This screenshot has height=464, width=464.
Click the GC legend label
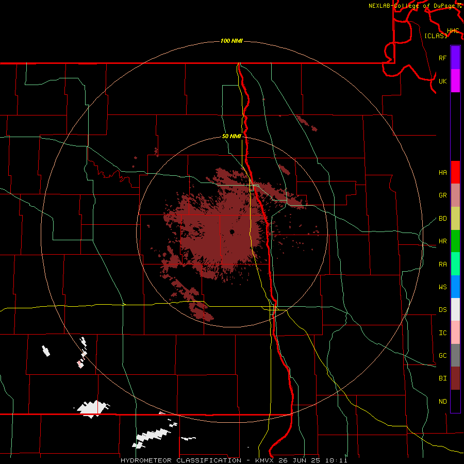(442, 355)
